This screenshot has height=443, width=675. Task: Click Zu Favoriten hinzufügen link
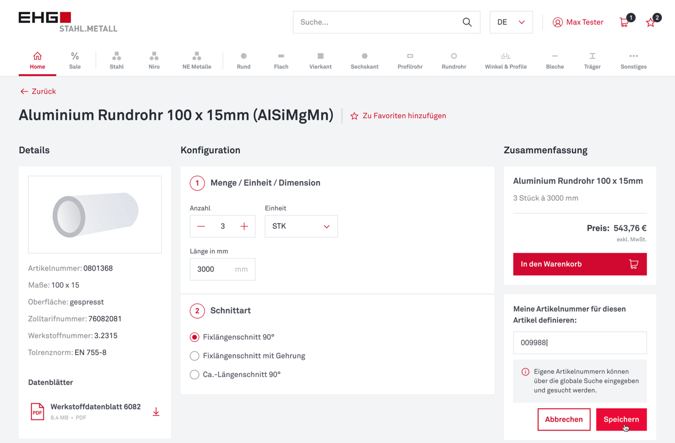pyautogui.click(x=398, y=116)
